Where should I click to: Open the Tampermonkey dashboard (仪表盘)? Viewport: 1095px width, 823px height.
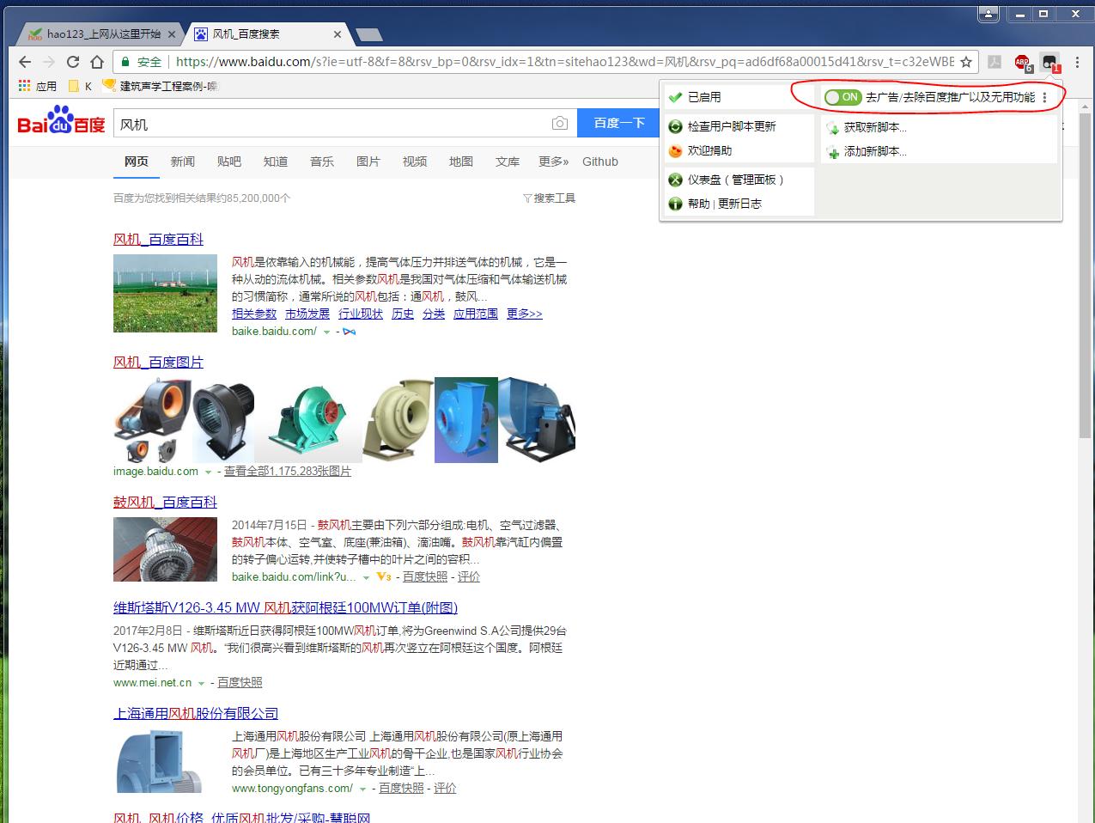point(735,178)
